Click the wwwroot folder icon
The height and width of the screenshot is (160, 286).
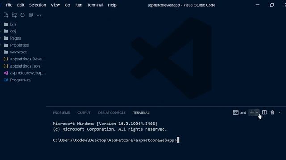point(6,52)
